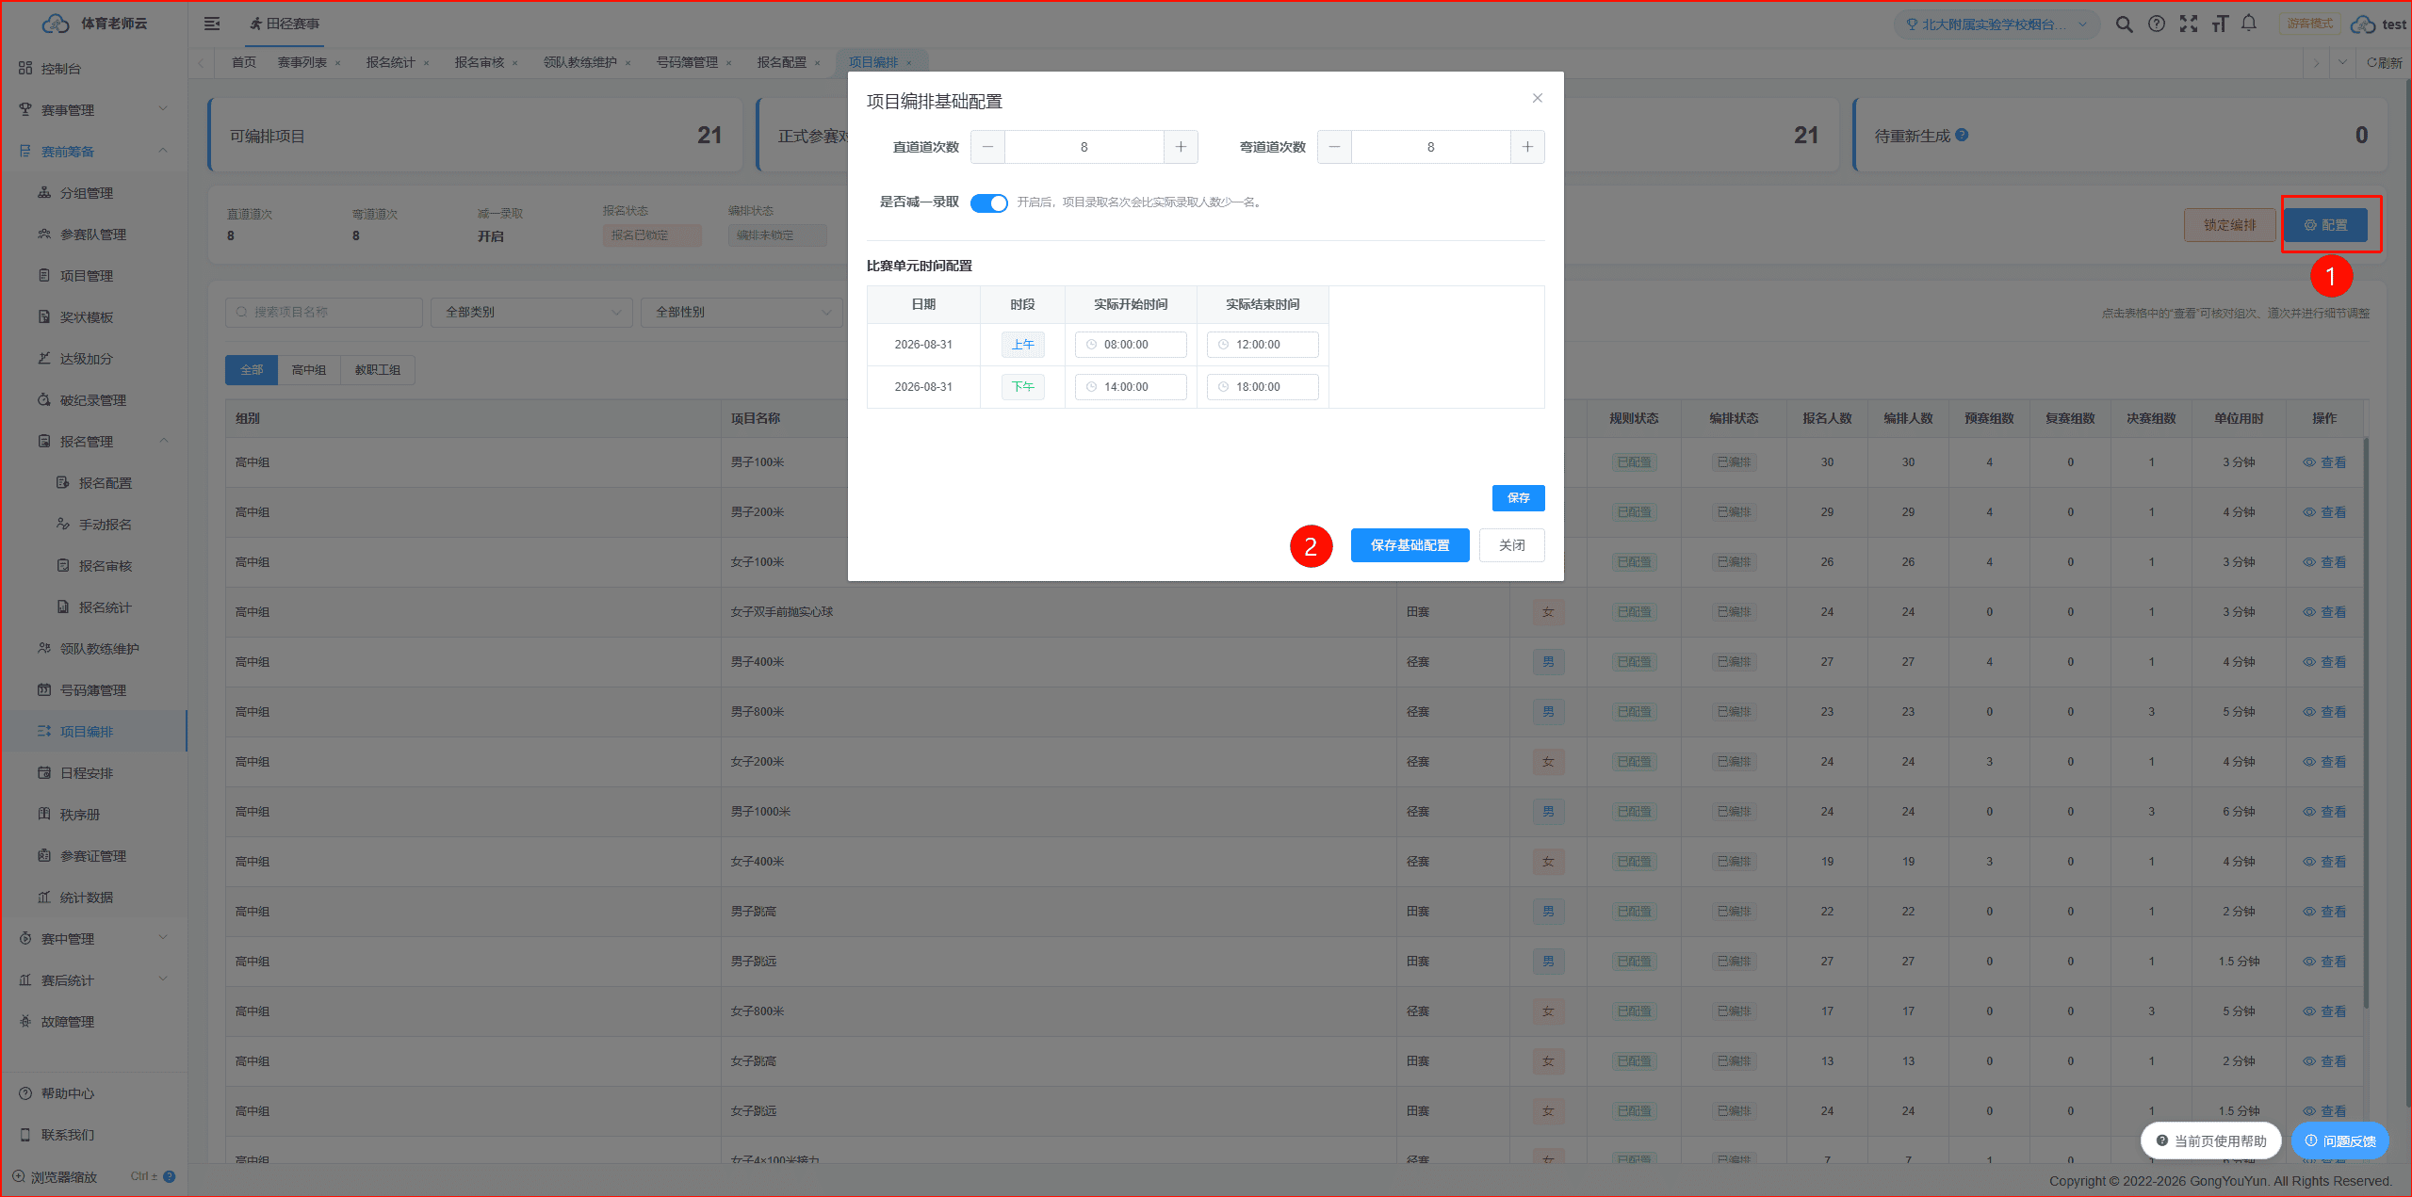Open the school selector dropdown 北大附属实验学校

pos(1996,24)
